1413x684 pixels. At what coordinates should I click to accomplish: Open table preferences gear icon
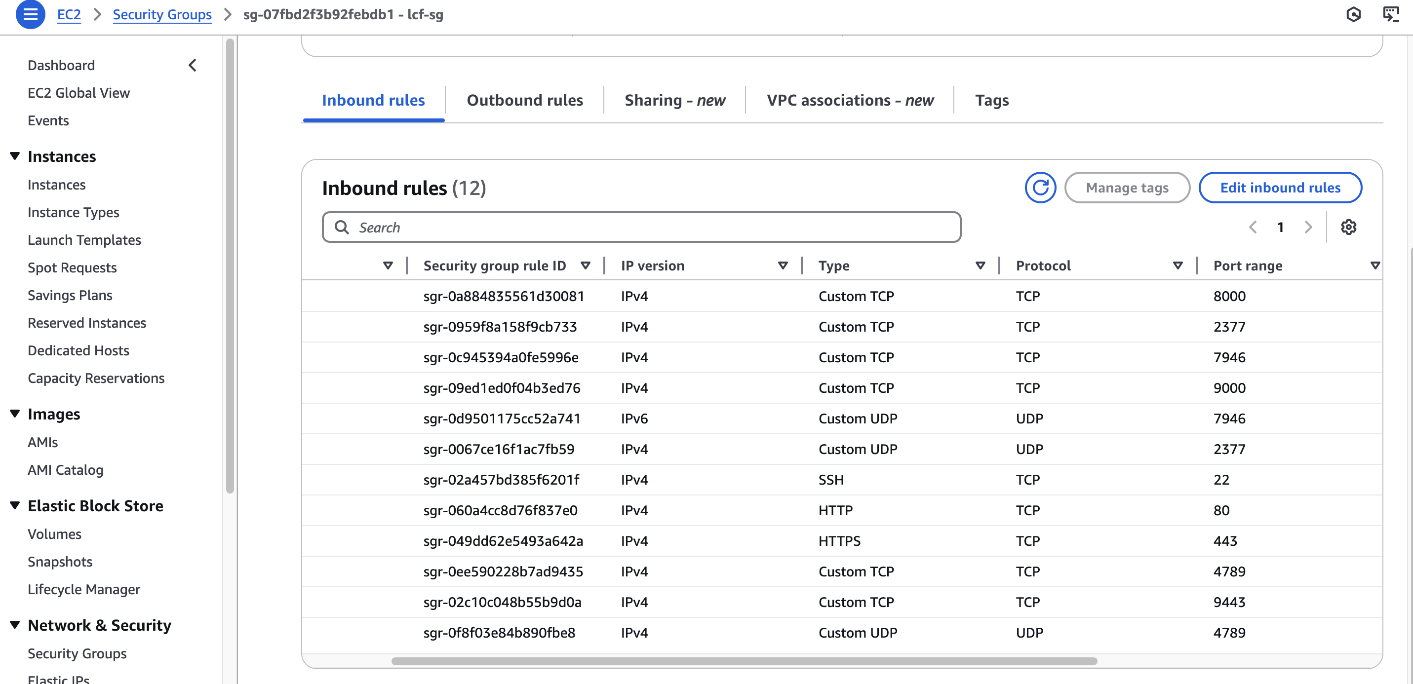pos(1348,227)
